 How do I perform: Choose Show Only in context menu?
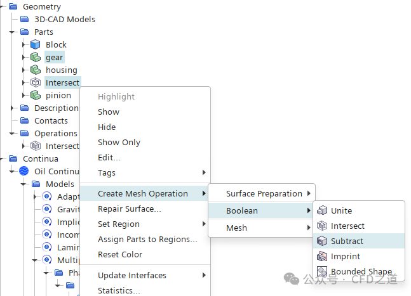[x=119, y=142]
